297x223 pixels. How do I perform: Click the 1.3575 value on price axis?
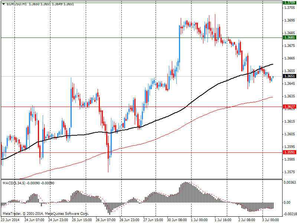(290, 172)
